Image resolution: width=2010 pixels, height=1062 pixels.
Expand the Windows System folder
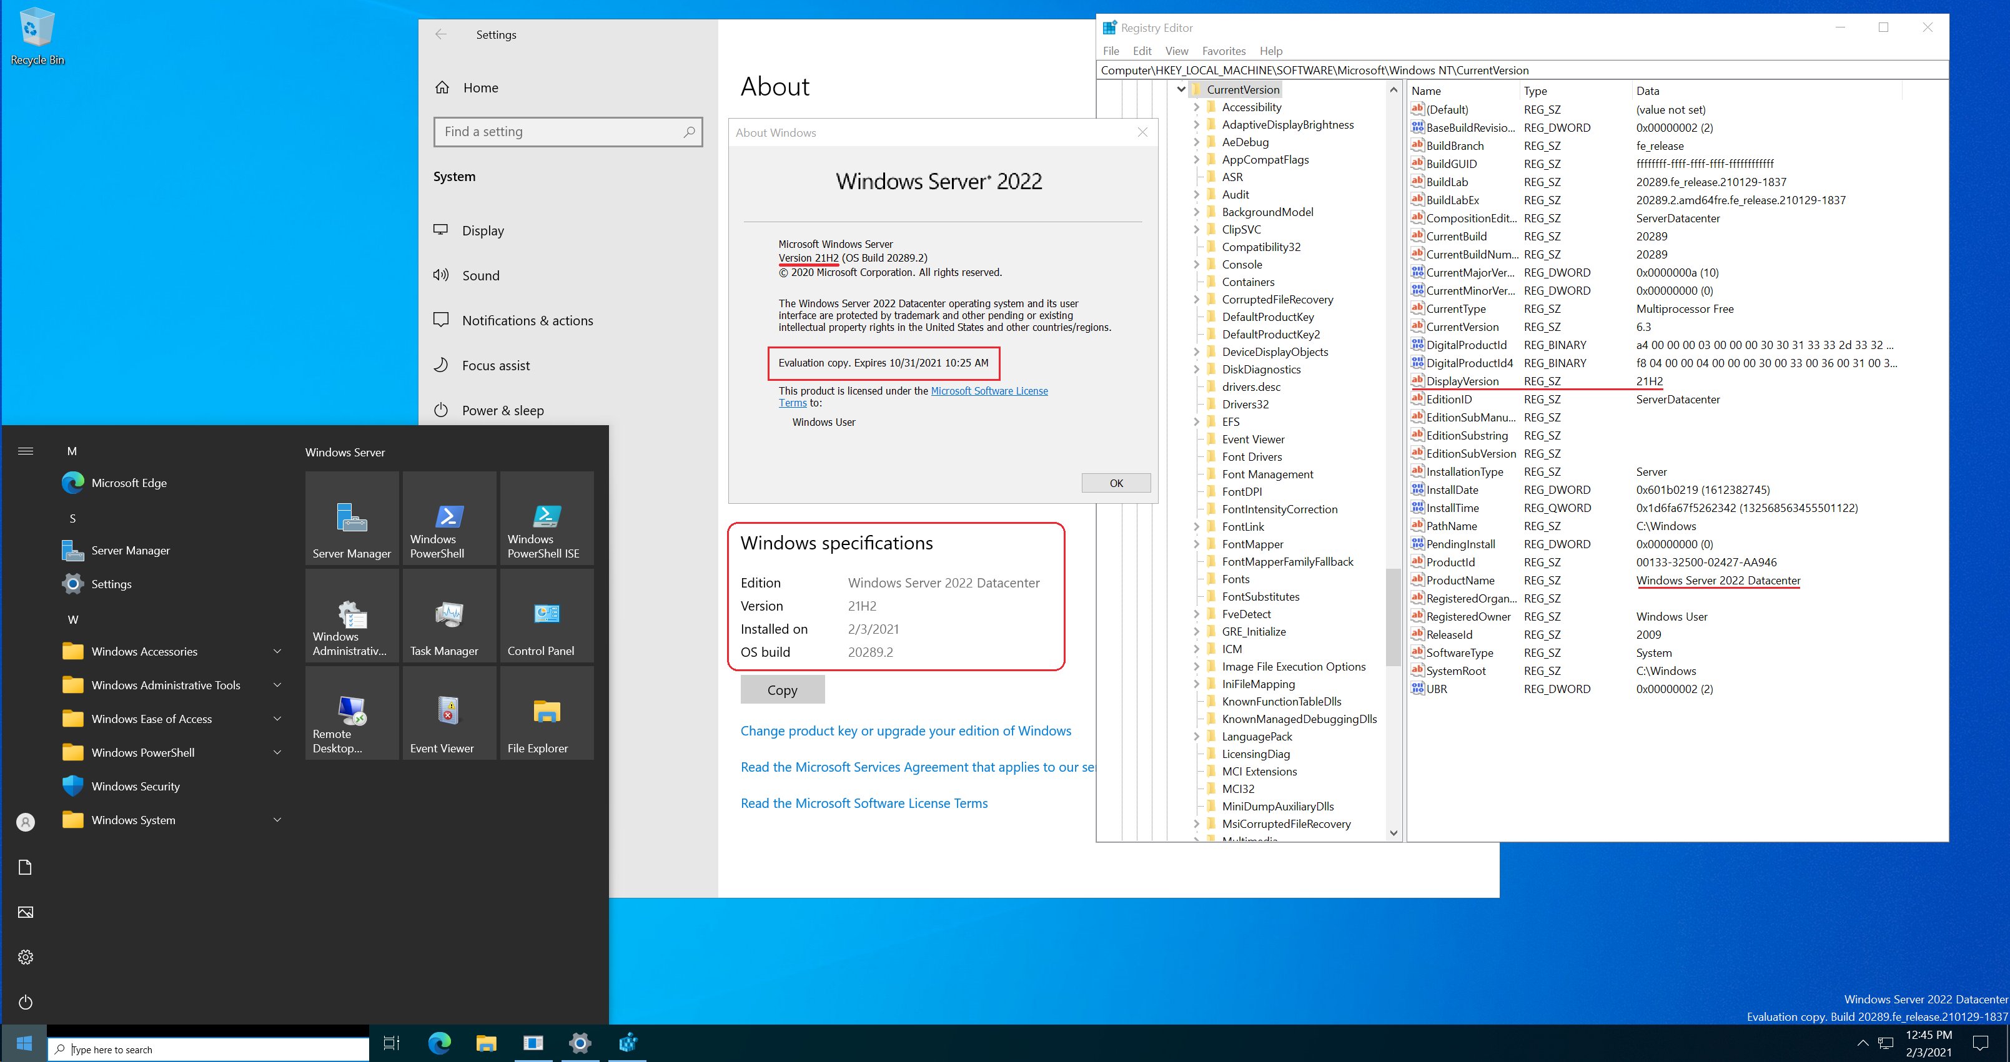[x=134, y=820]
